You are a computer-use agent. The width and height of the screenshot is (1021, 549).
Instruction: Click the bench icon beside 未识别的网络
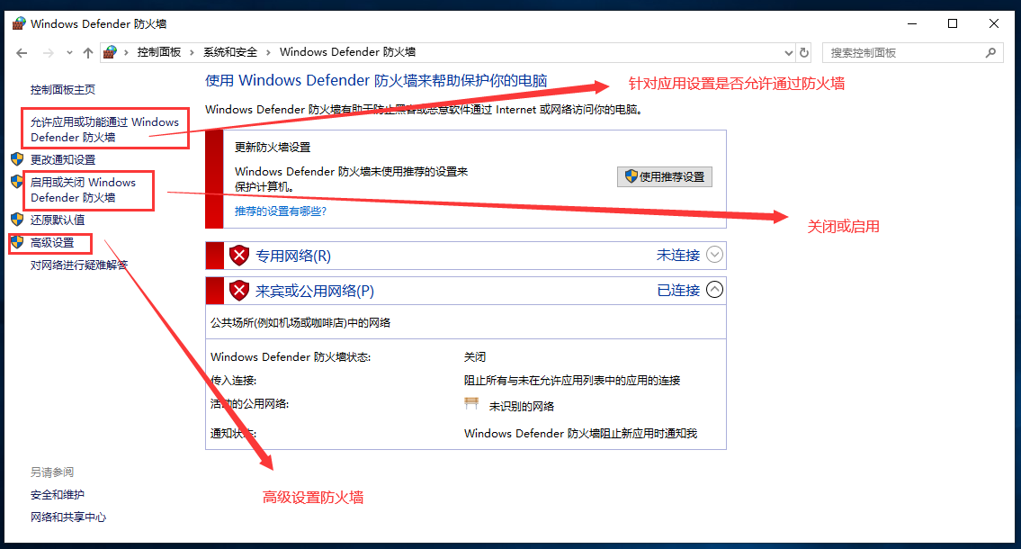471,404
